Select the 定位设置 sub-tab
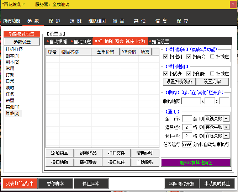The image size is (238, 192). tap(159, 41)
